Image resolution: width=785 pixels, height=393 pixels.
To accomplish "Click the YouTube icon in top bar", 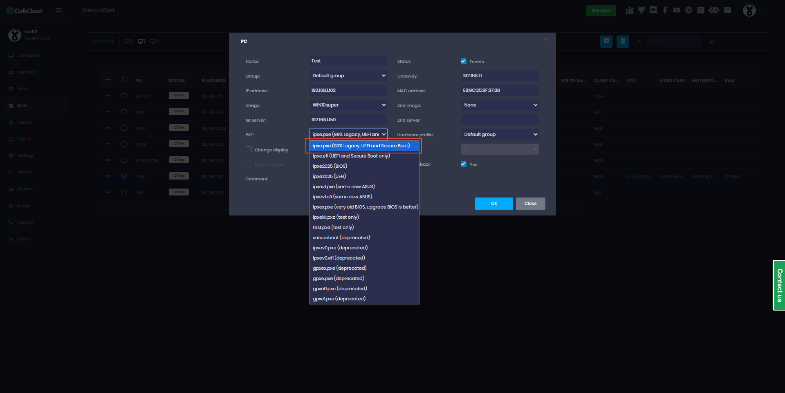I will pyautogui.click(x=677, y=10).
